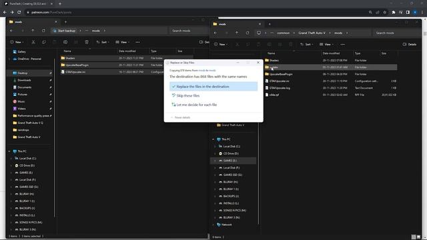Collapse dialog with Fewer details

pos(180,117)
